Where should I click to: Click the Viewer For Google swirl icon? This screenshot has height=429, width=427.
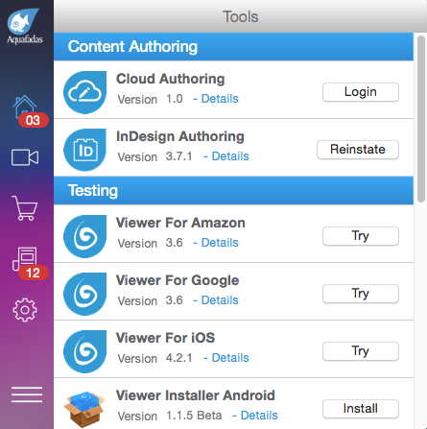click(84, 294)
